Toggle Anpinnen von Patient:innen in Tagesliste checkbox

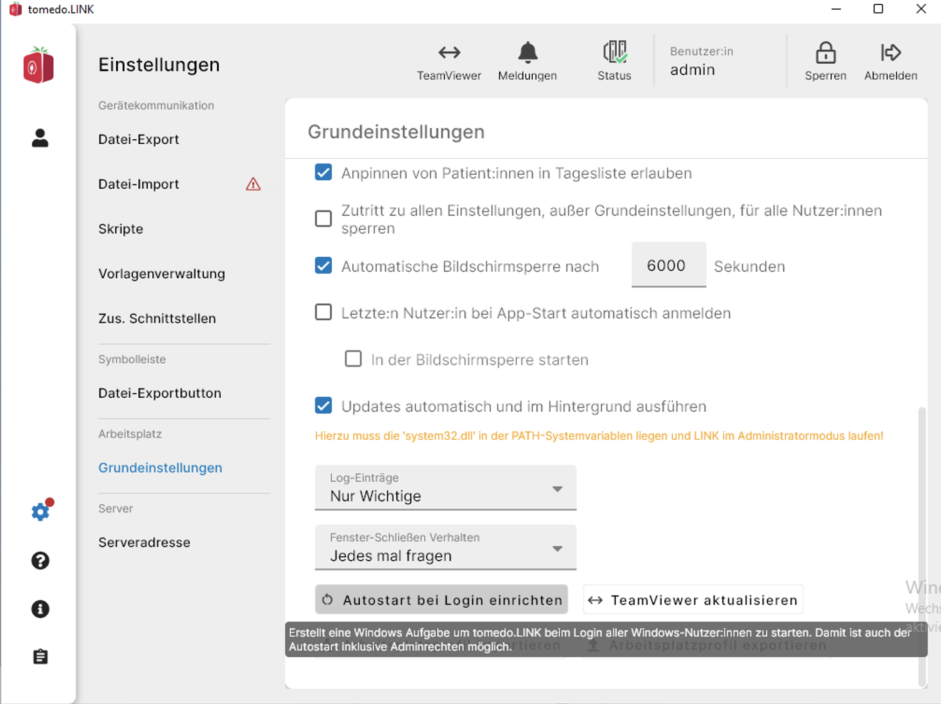coord(323,172)
